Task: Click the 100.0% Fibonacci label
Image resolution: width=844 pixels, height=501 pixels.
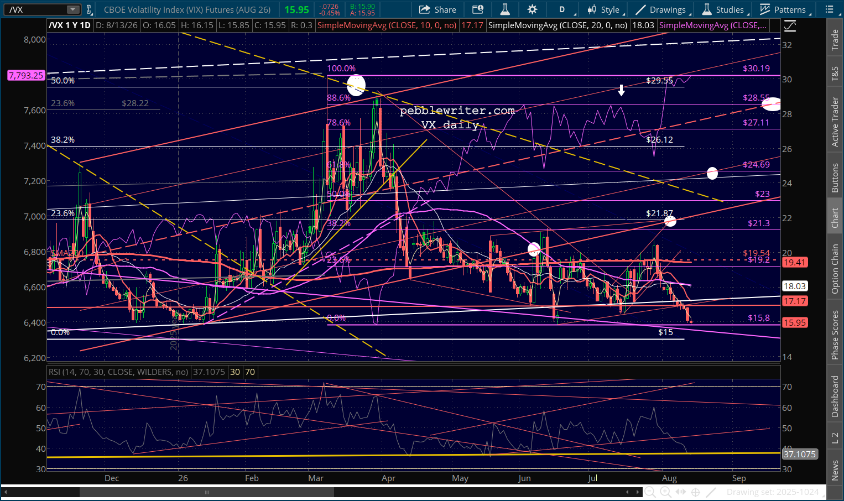Action: pos(341,69)
